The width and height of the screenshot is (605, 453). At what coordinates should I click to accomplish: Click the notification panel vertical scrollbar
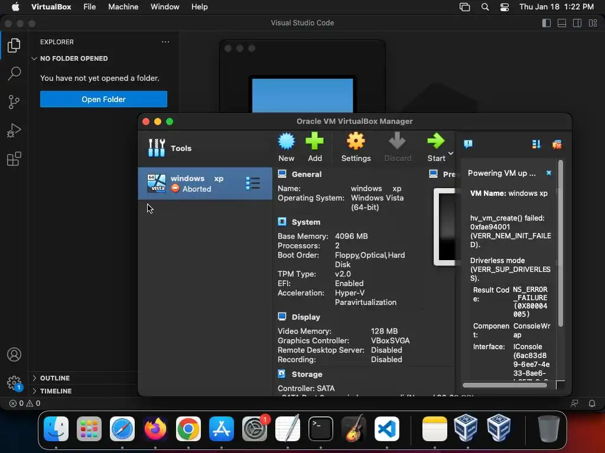pyautogui.click(x=561, y=244)
